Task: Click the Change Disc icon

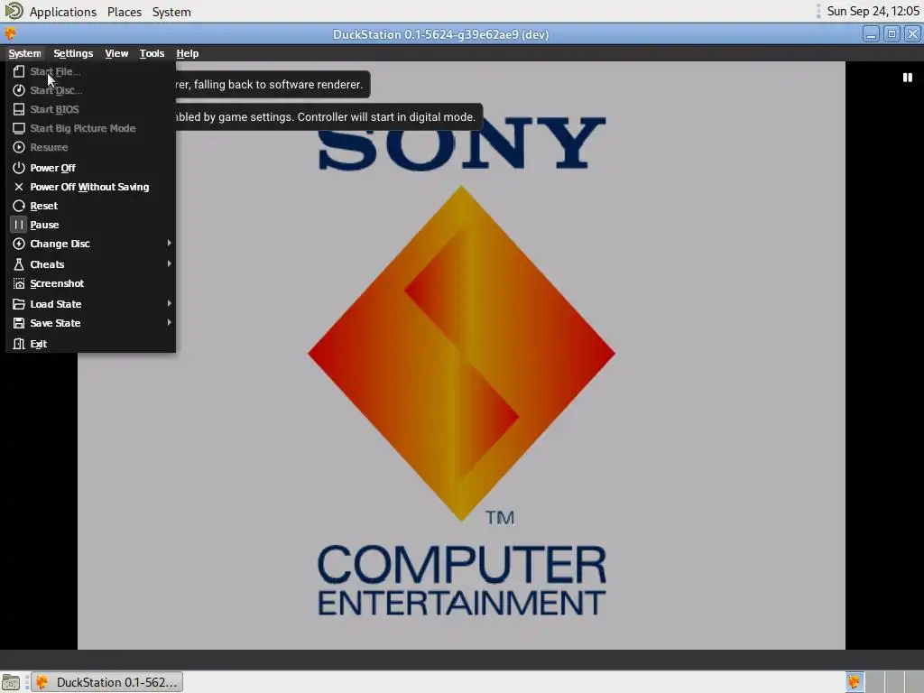Action: pyautogui.click(x=19, y=244)
